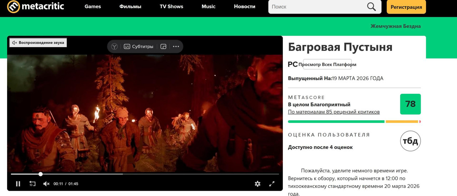
Task: Click the В целом Благоприятный label
Action: (x=319, y=105)
